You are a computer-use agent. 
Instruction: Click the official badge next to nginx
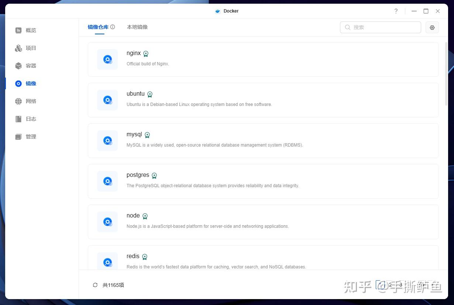[x=146, y=54]
